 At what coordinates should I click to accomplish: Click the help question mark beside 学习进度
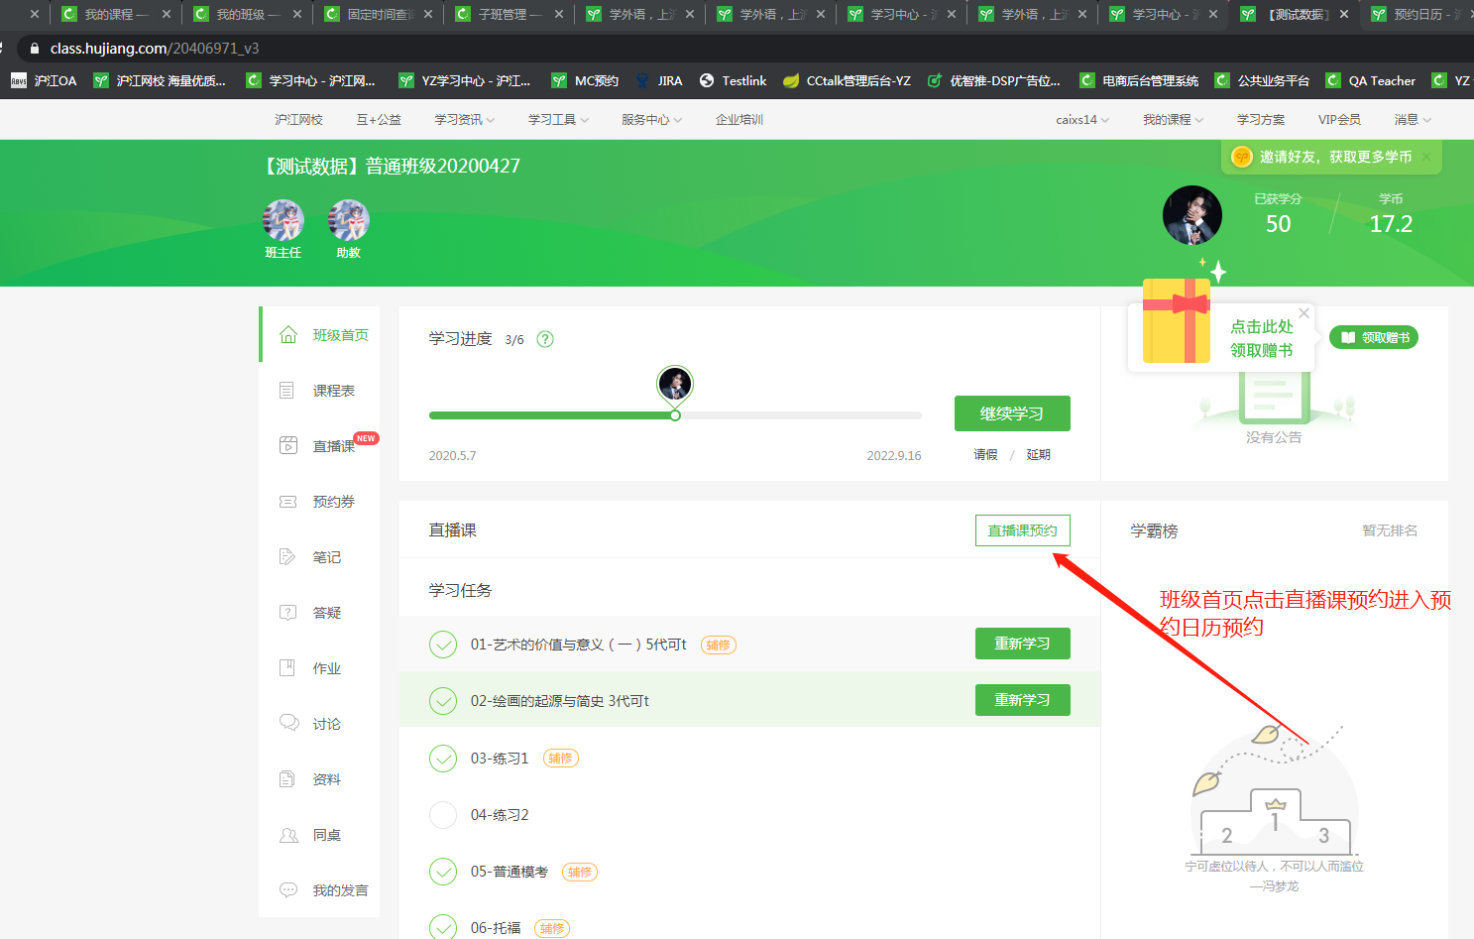[545, 339]
